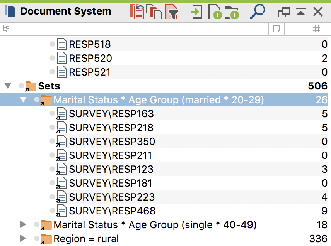Viewport: 331px width, 246px height.
Task: Select SURVEY\RESP350 in the set
Action: point(112,142)
